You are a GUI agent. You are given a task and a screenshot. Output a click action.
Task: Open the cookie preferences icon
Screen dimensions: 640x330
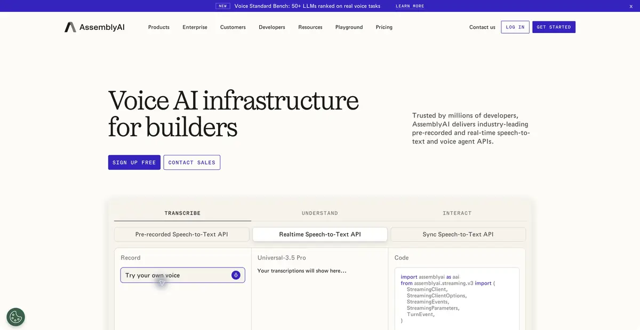pyautogui.click(x=15, y=317)
